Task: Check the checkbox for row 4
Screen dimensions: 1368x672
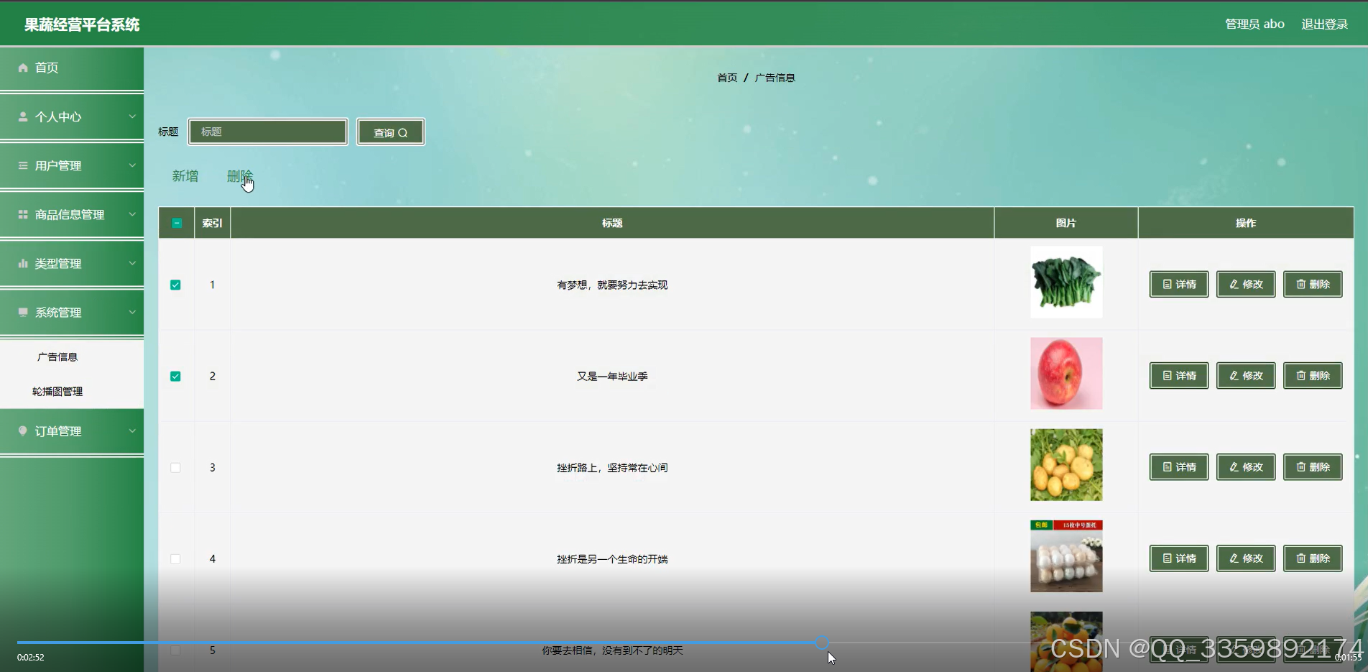Action: [175, 558]
